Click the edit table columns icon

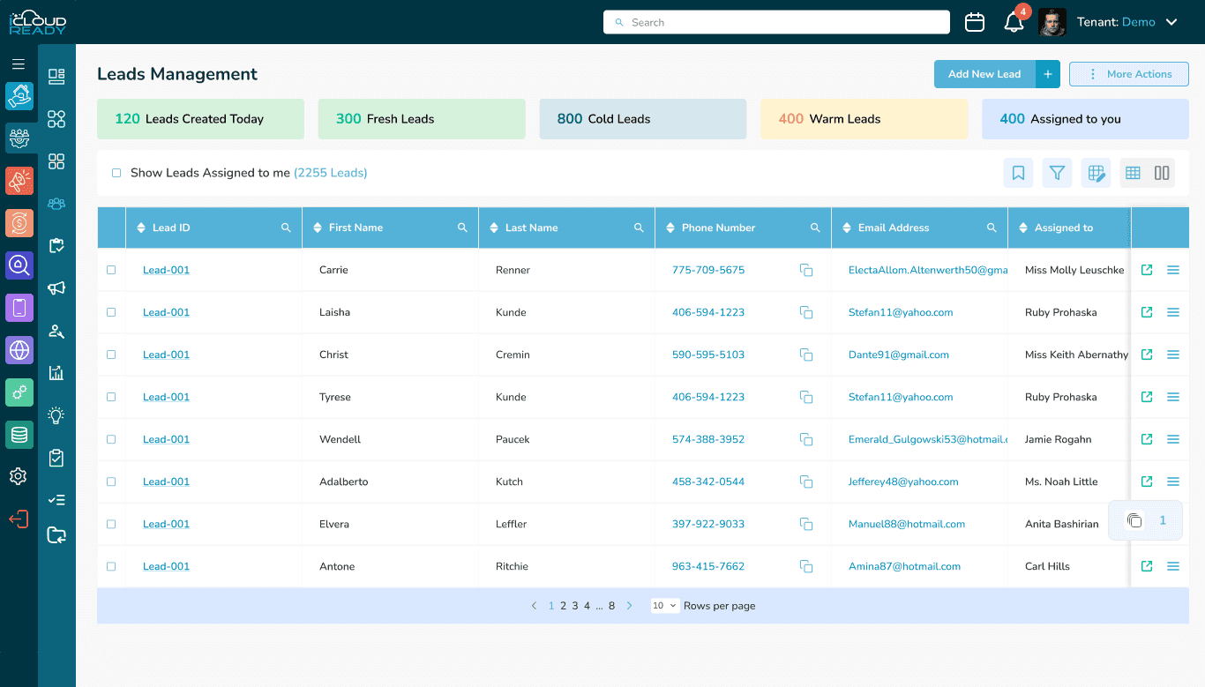[1096, 173]
